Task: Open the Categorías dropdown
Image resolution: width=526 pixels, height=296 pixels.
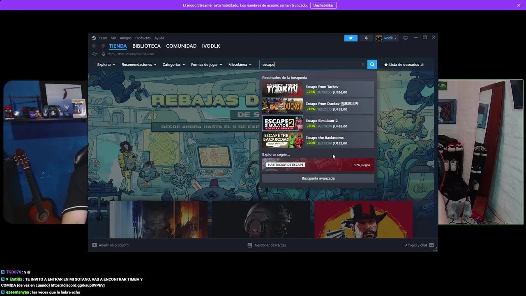Action: coord(173,65)
